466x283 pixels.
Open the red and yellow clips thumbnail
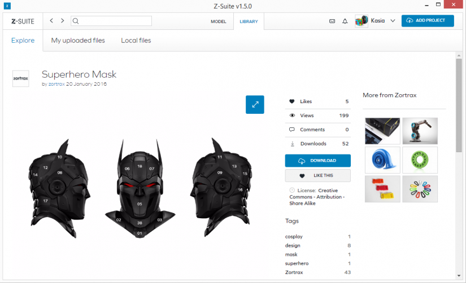[x=382, y=189]
